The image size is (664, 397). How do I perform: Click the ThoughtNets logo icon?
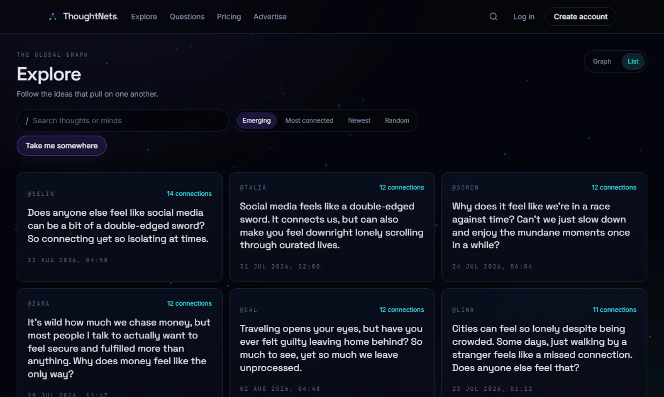53,17
